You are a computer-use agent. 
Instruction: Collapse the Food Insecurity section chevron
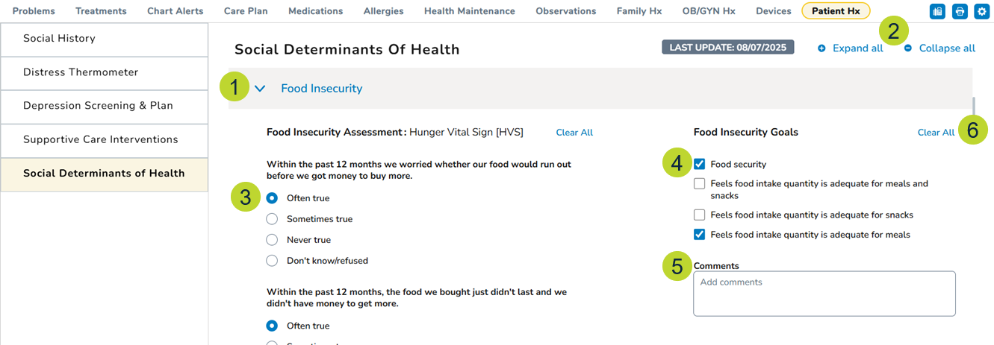click(x=260, y=89)
